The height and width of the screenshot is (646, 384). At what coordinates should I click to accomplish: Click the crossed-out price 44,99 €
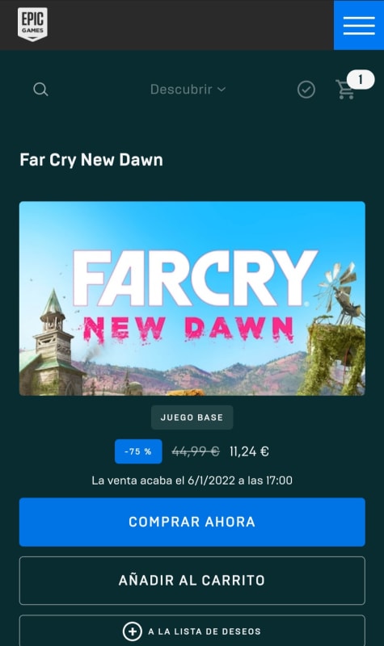pos(196,451)
